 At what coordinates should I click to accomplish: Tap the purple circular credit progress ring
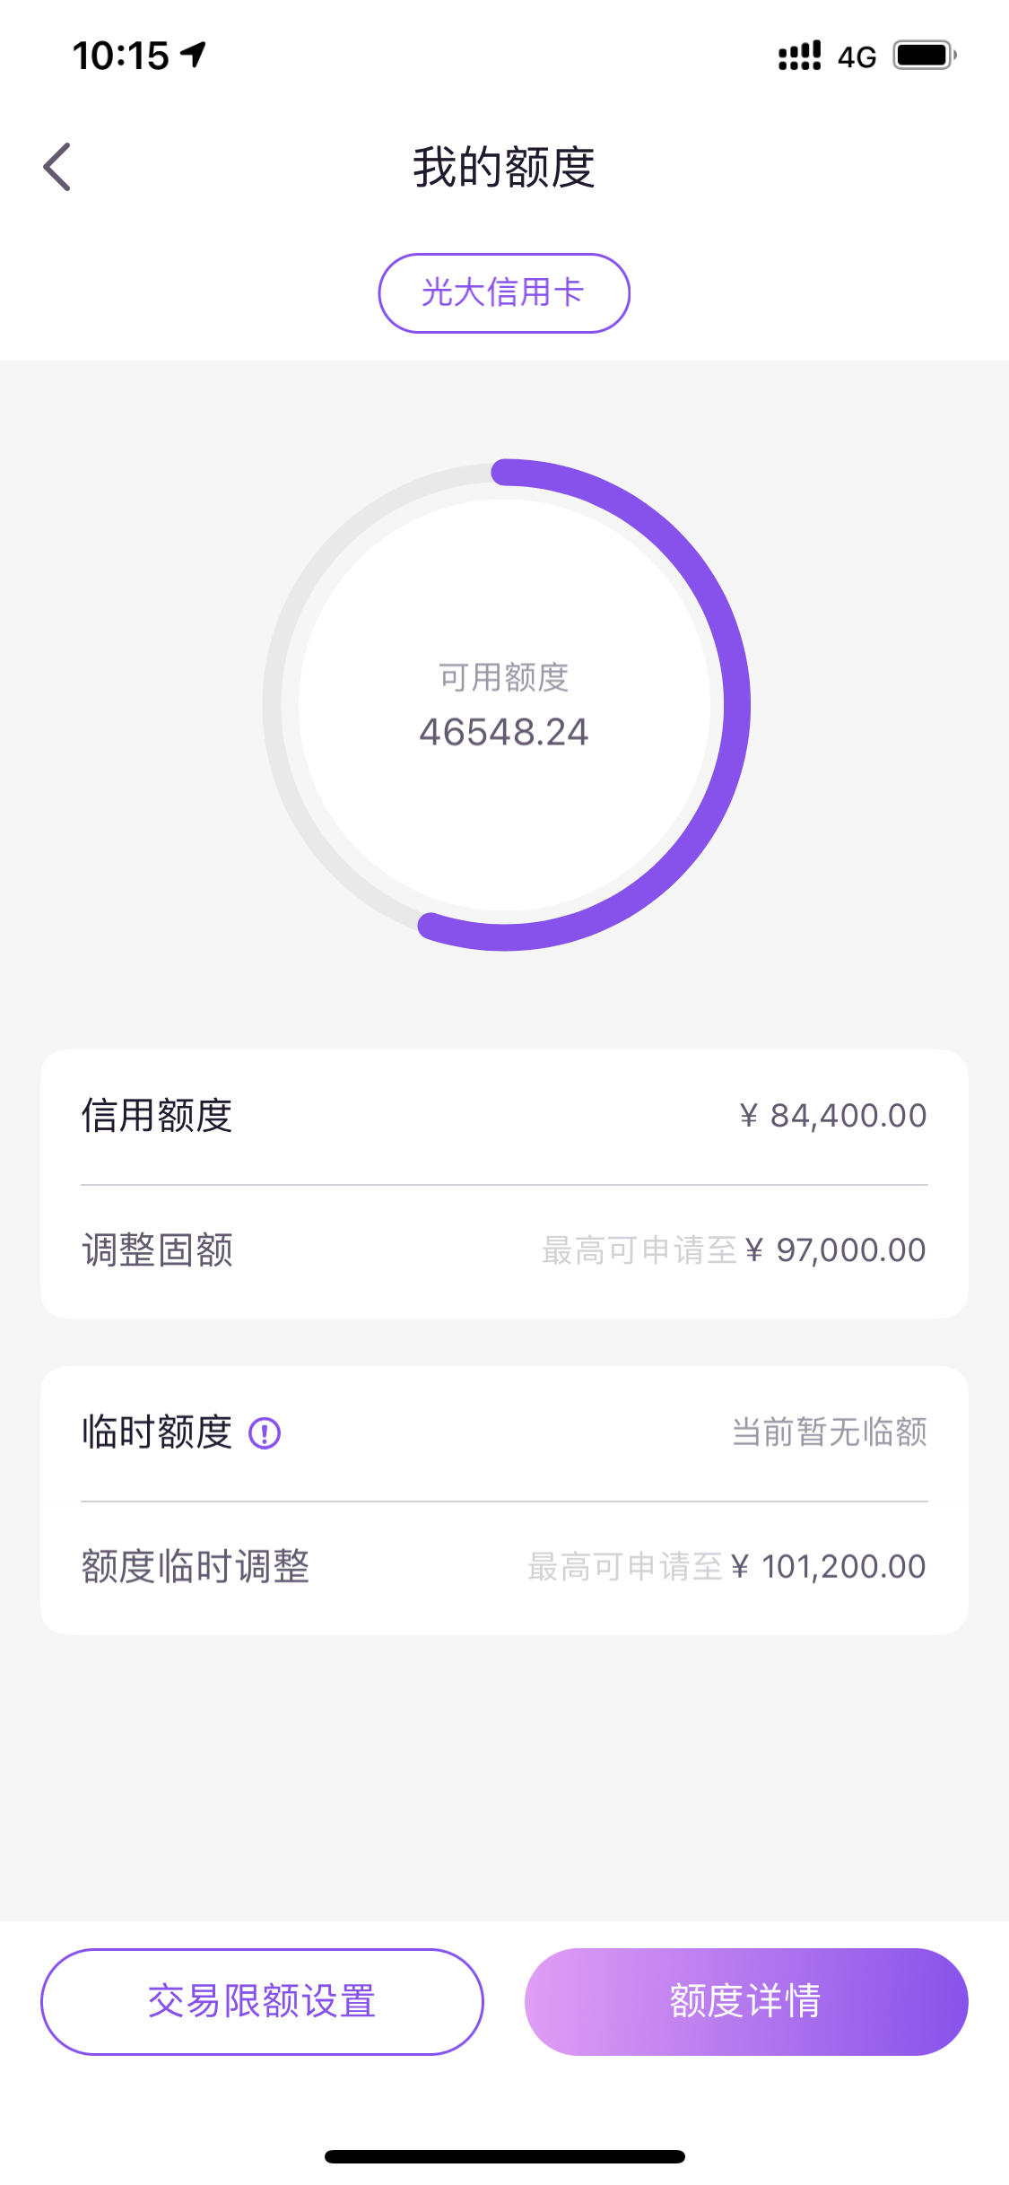(506, 705)
